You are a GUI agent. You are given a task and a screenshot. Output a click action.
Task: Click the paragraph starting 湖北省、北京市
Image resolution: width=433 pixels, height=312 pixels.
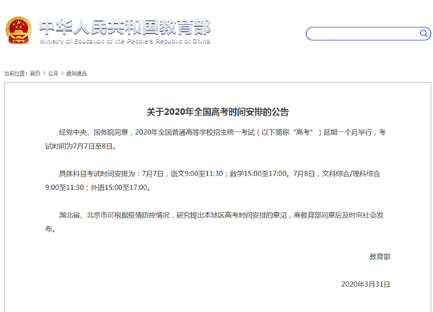coord(214,222)
